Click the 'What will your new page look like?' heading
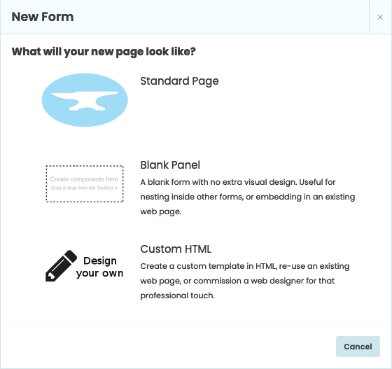This screenshot has height=369, width=392. [x=104, y=52]
